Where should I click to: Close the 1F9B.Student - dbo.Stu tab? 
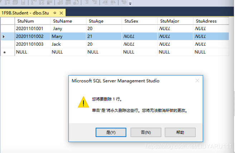61,13
